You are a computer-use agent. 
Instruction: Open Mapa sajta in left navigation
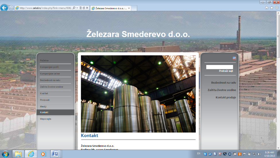[46, 119]
